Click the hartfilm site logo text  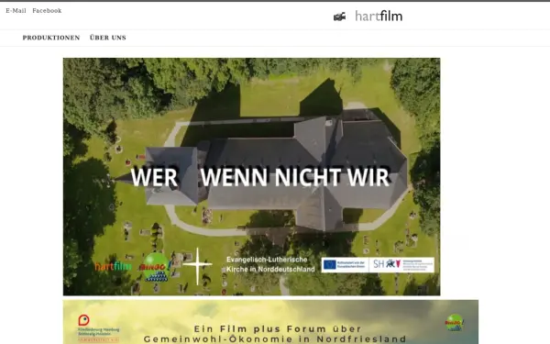(x=379, y=17)
